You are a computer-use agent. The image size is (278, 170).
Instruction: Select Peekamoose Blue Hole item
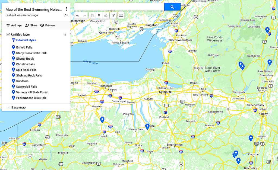click(x=31, y=98)
